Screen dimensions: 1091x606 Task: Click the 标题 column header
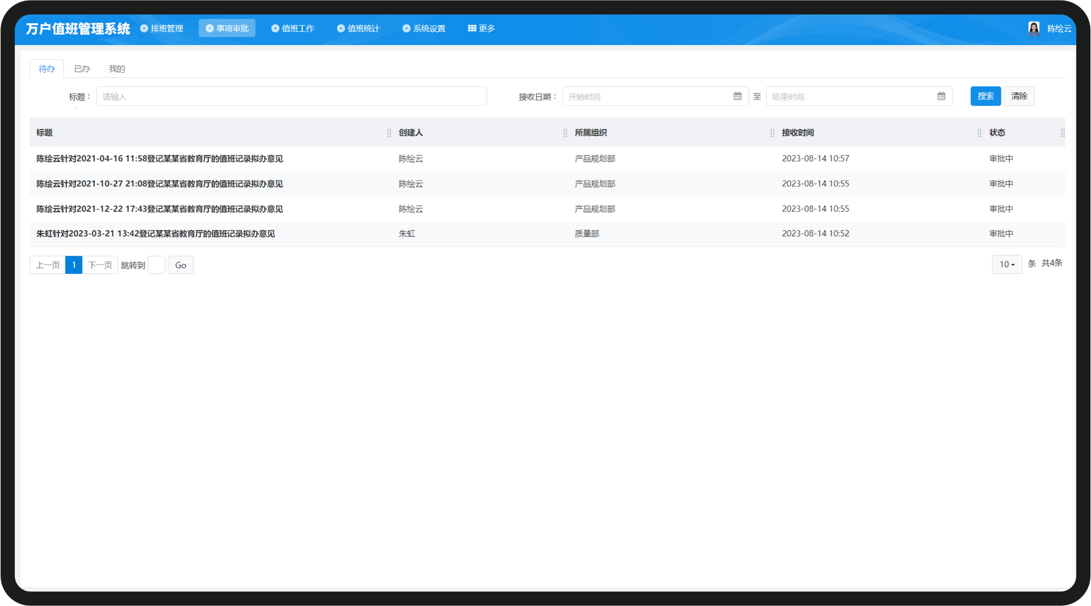[x=44, y=132]
